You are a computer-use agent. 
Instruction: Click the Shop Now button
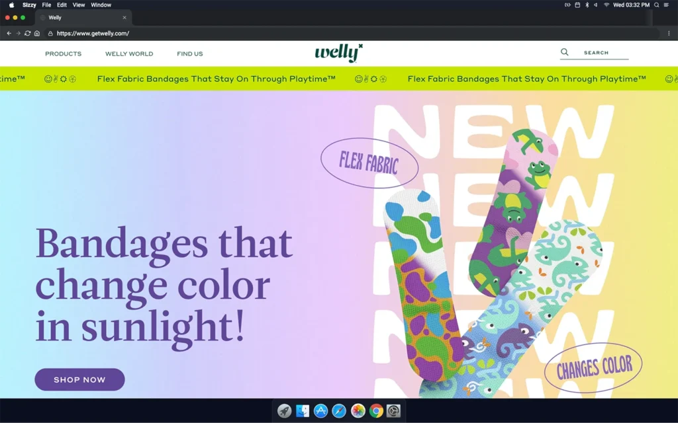coord(79,379)
